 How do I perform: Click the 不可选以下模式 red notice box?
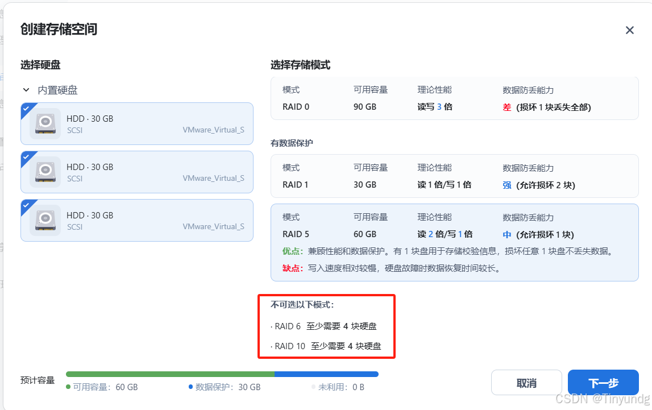point(326,325)
